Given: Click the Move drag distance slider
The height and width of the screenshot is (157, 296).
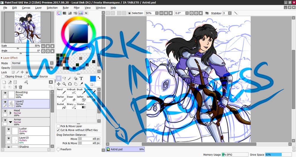Looking at the screenshot, I should point(89,139).
